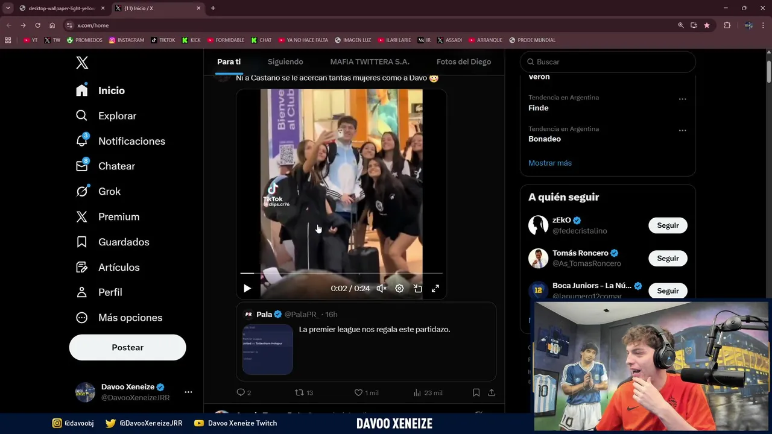Follow Tomás Roncero account

(x=668, y=258)
